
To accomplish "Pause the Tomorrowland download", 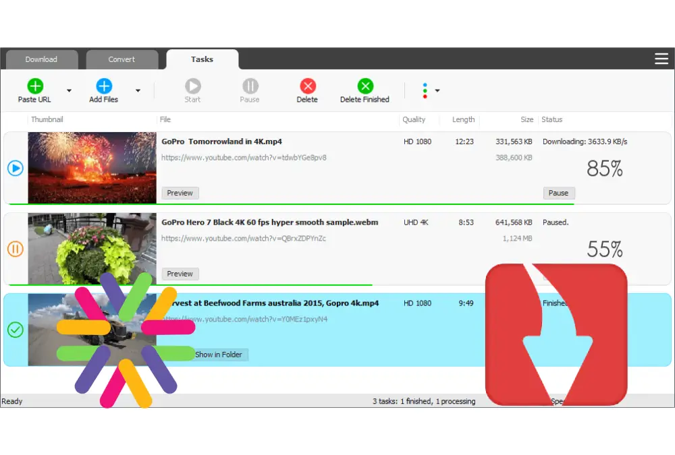I will tap(559, 193).
